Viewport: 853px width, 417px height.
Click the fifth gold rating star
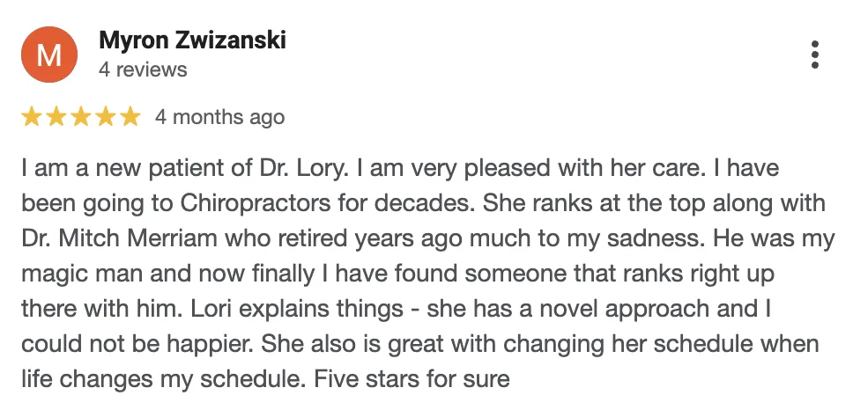130,117
